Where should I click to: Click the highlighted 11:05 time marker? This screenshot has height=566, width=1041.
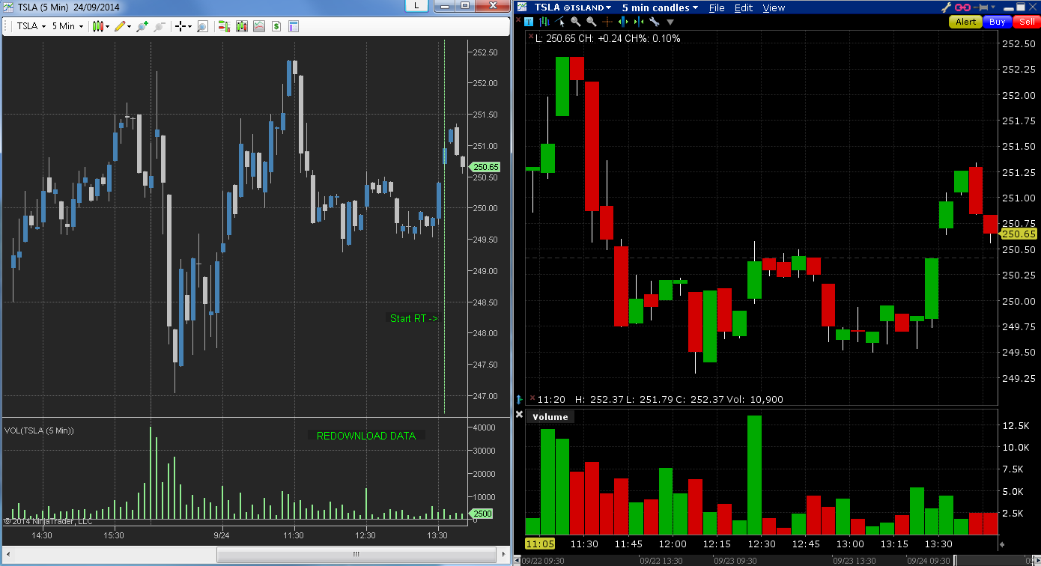pos(540,544)
